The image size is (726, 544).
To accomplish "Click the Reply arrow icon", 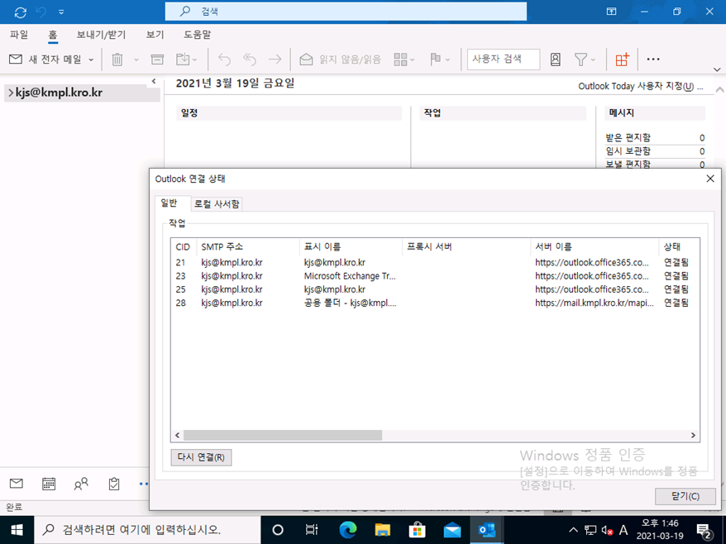I will (225, 60).
